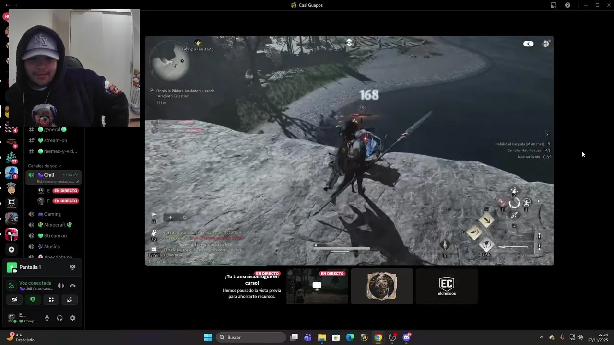Expand the stream's right side arrow

point(547,135)
